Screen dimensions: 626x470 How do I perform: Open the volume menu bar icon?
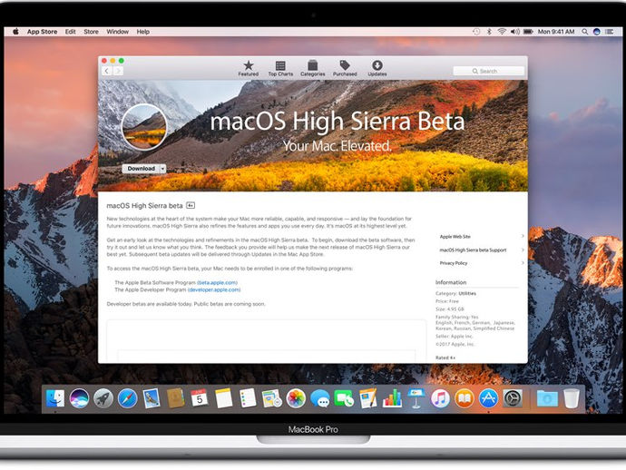515,32
